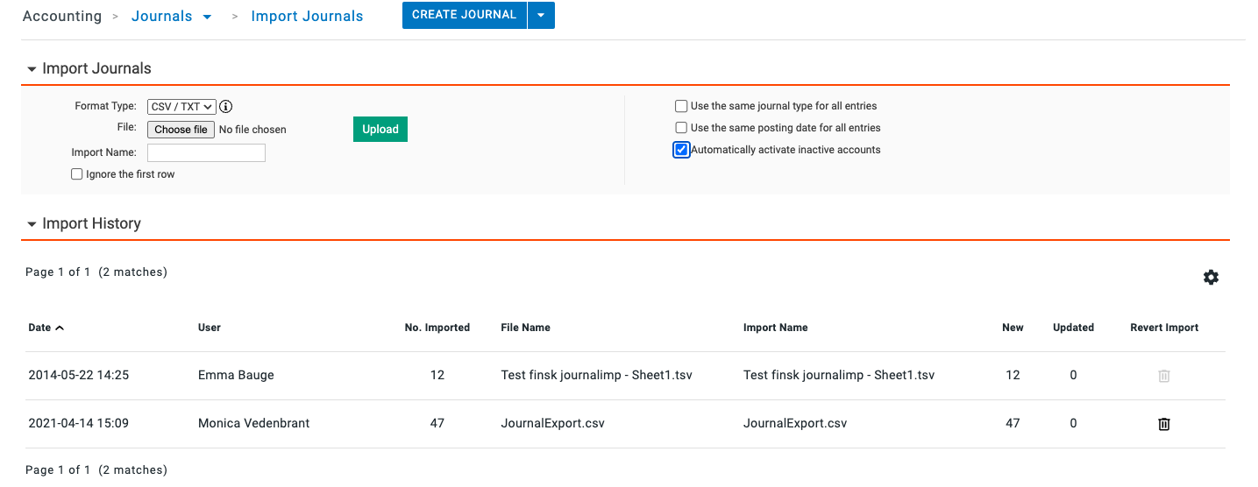The width and height of the screenshot is (1258, 487).
Task: Sort by File Name column header
Action: pos(526,328)
